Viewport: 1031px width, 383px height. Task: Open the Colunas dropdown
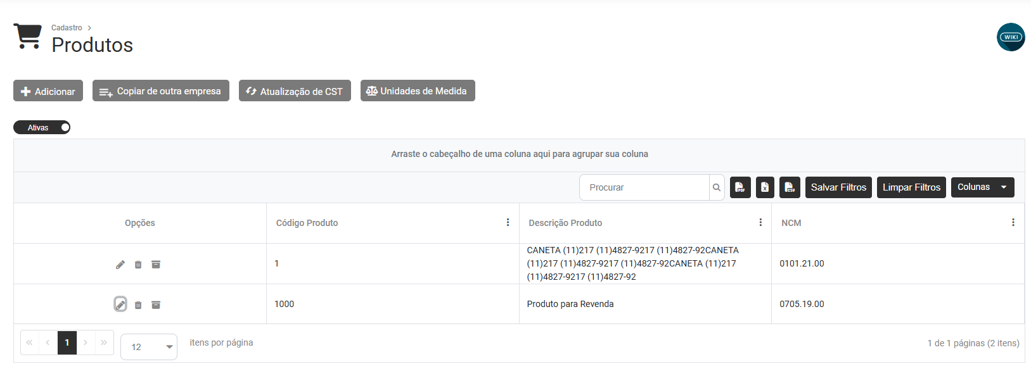pyautogui.click(x=982, y=187)
